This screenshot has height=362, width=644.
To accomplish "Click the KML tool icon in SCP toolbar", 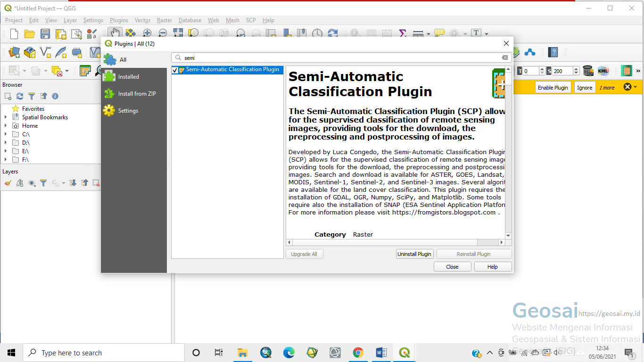I will (603, 71).
